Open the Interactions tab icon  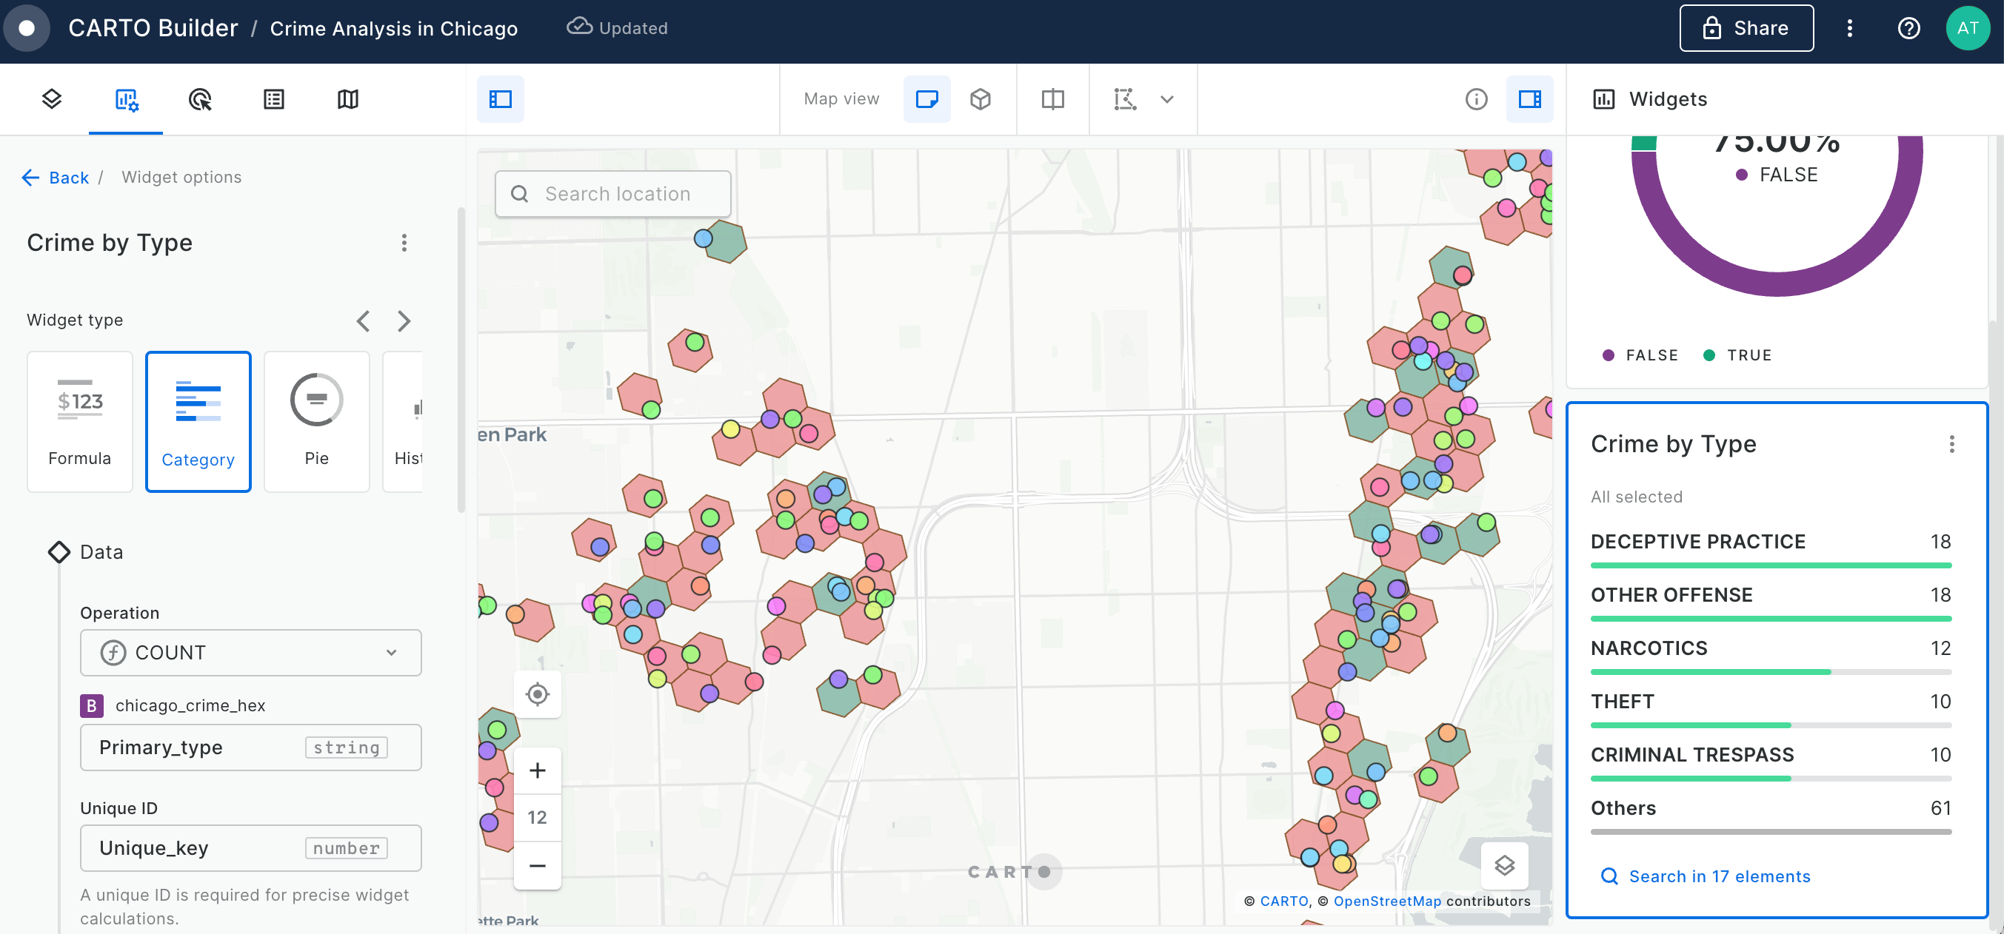200,98
